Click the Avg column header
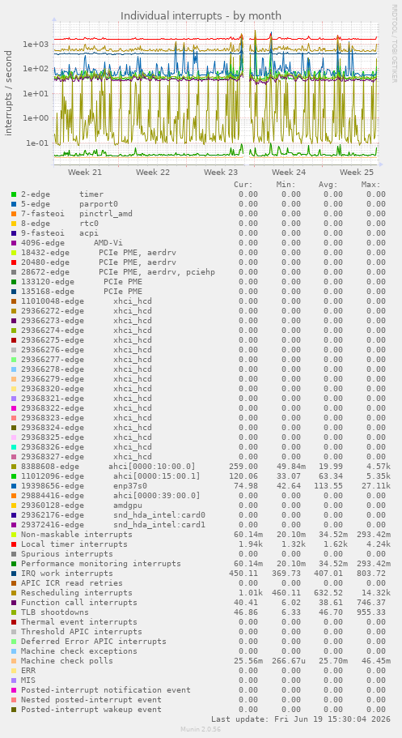Image resolution: width=402 pixels, height=738 pixels. point(328,185)
